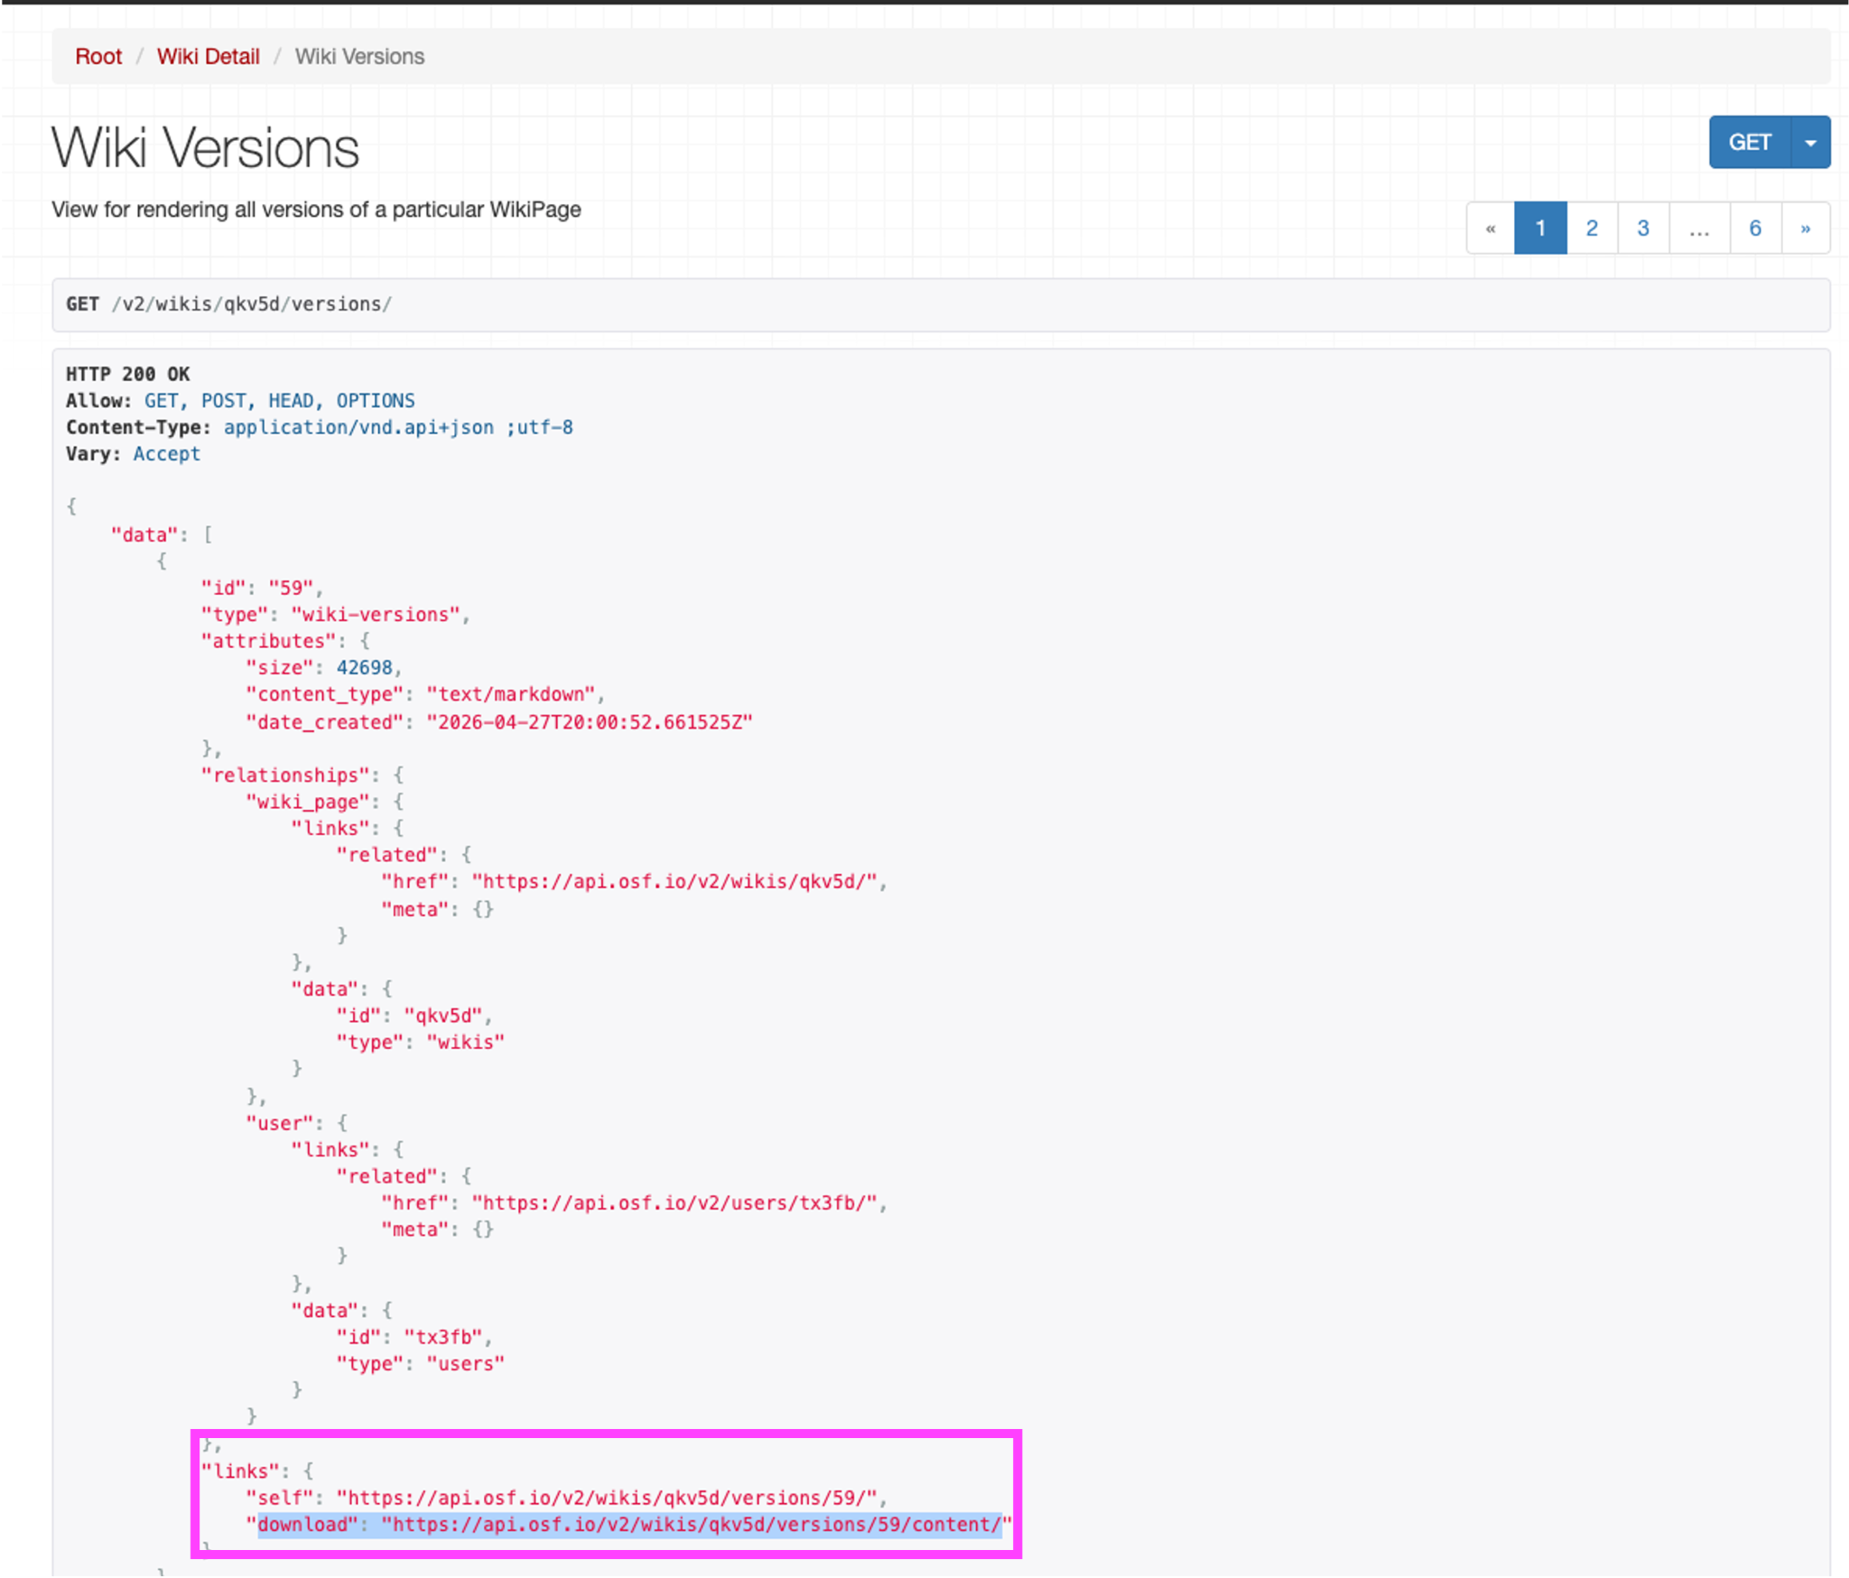The height and width of the screenshot is (1578, 1849).
Task: Click the request path /v2/wikis/qkv5d/versions/
Action: point(252,304)
